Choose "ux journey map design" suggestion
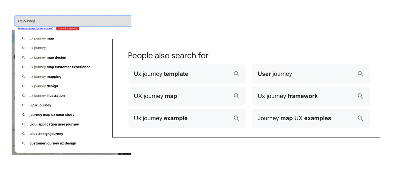The width and height of the screenshot is (393, 170). pyautogui.click(x=48, y=57)
